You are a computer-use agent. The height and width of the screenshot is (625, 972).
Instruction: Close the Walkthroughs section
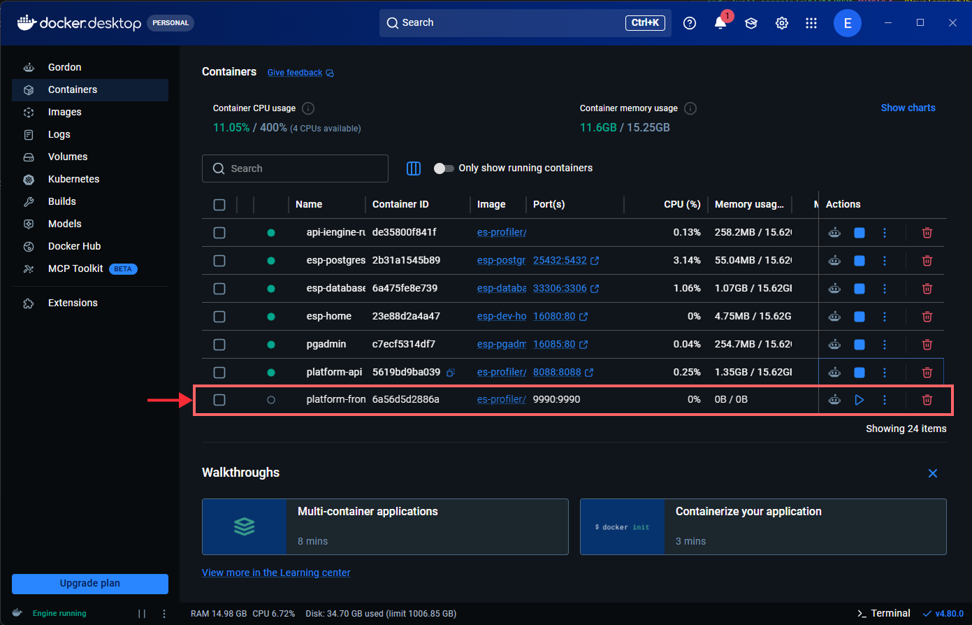(933, 473)
